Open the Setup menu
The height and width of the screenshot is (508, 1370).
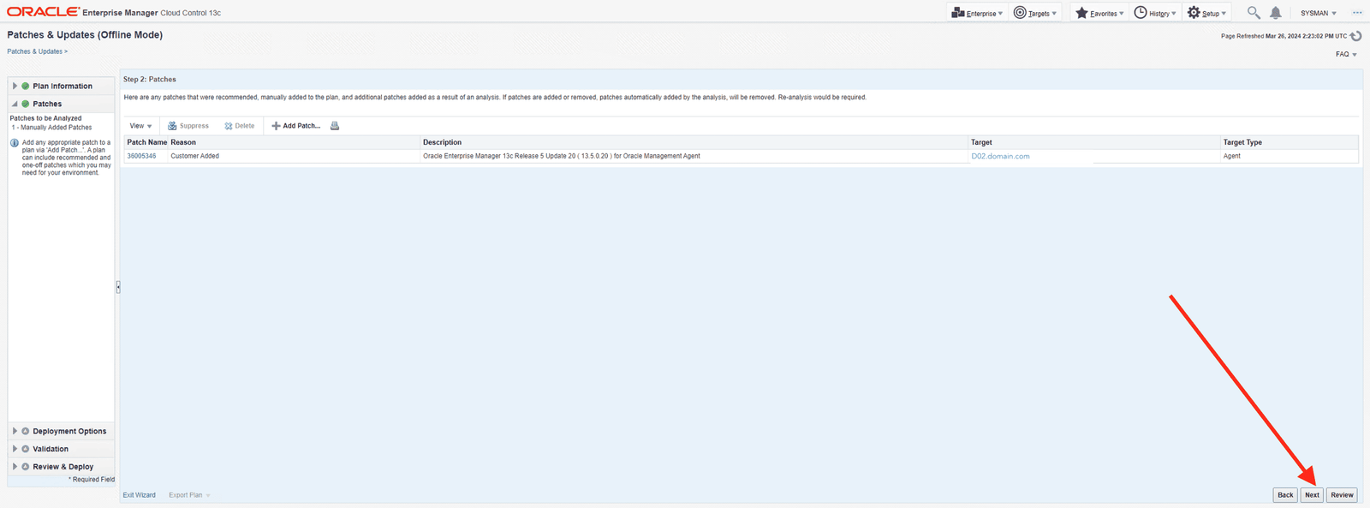click(1207, 13)
